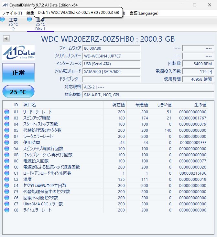Viewport: 217px width, 237px height.
Task: Select raw value 000000215F36
Action: coord(193,173)
